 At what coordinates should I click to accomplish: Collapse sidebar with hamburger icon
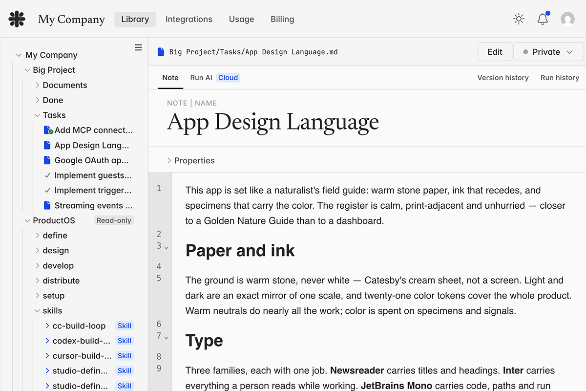(x=138, y=47)
